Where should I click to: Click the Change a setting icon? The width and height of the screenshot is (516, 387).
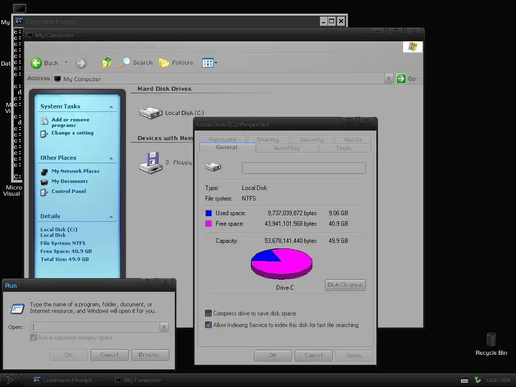44,134
